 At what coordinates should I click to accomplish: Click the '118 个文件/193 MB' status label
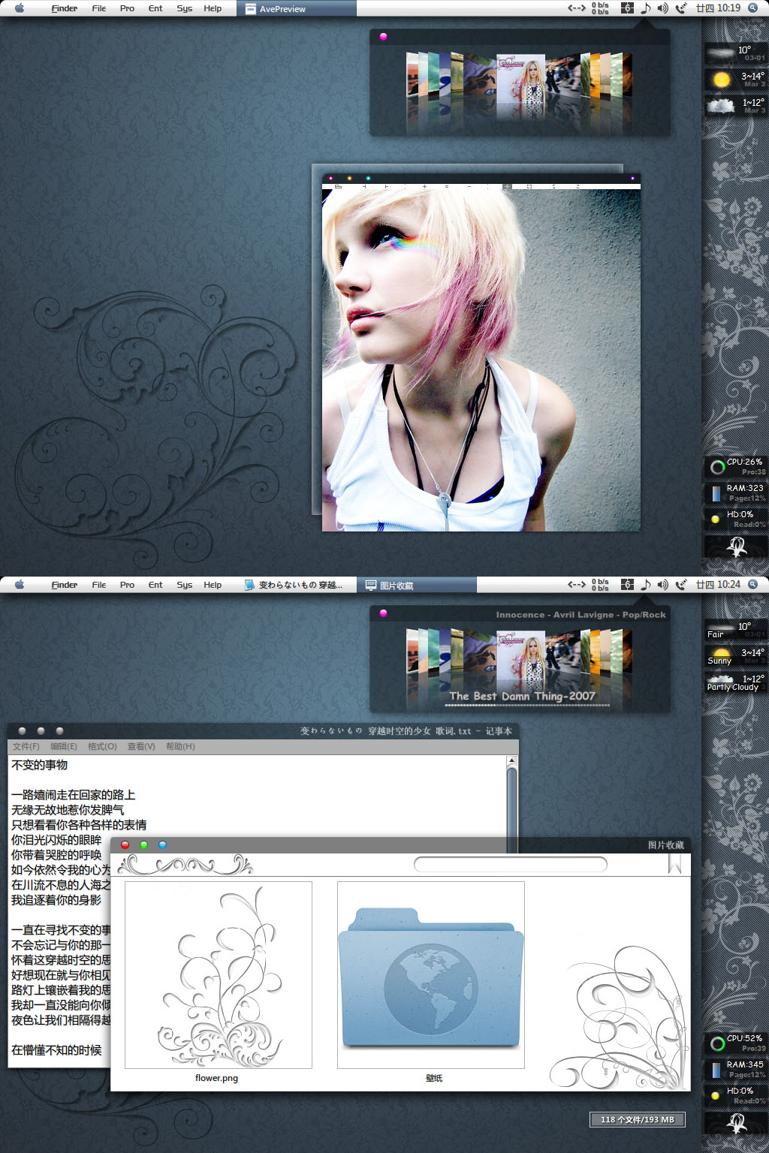click(638, 1119)
